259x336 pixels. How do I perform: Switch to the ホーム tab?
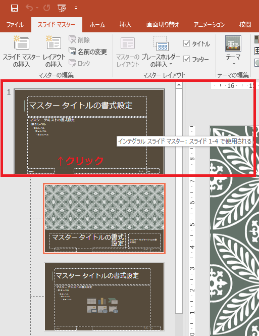97,25
